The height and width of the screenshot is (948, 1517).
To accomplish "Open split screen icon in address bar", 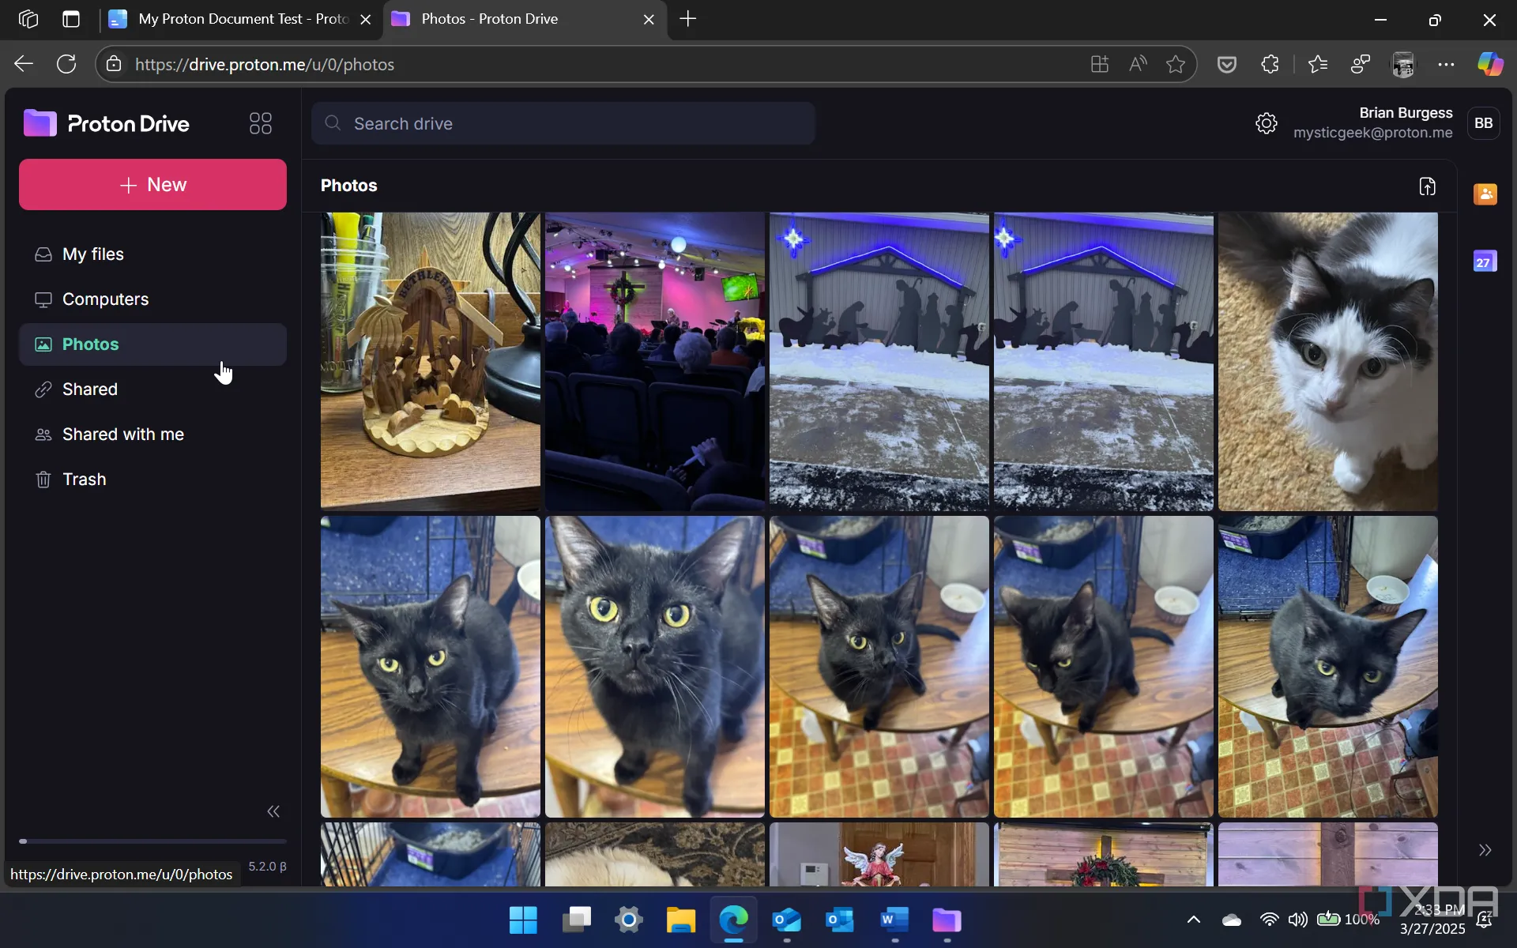I will tap(1100, 64).
